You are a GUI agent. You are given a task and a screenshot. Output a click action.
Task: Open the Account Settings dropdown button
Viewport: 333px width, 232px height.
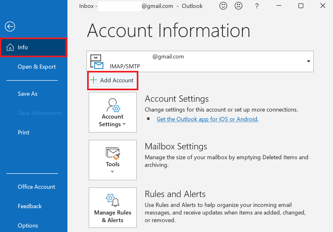(113, 112)
